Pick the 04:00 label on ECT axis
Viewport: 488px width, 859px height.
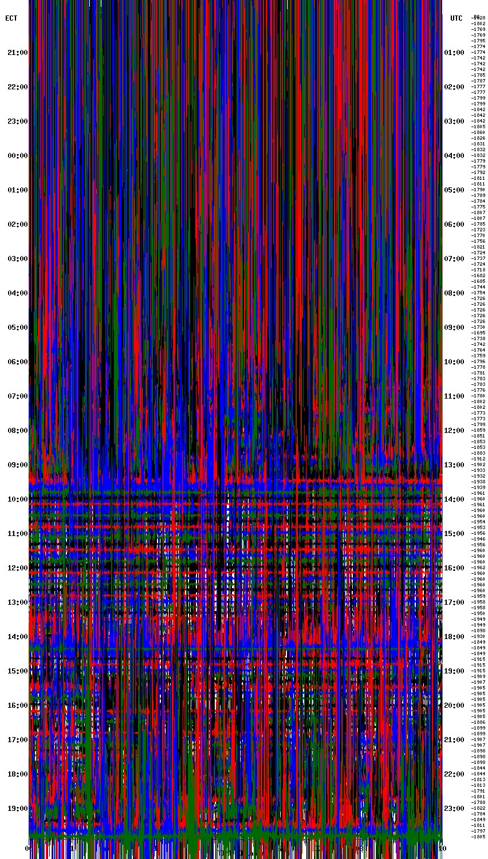point(18,293)
